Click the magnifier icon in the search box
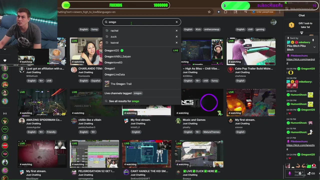Image resolution: width=320 pixels, height=180 pixels. (x=106, y=22)
